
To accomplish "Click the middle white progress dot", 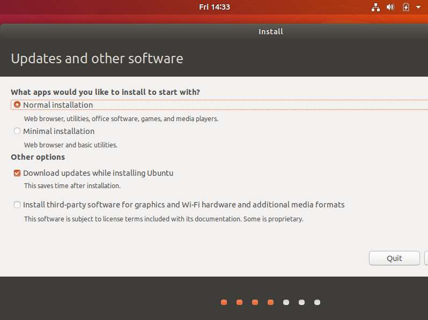I will pos(301,302).
